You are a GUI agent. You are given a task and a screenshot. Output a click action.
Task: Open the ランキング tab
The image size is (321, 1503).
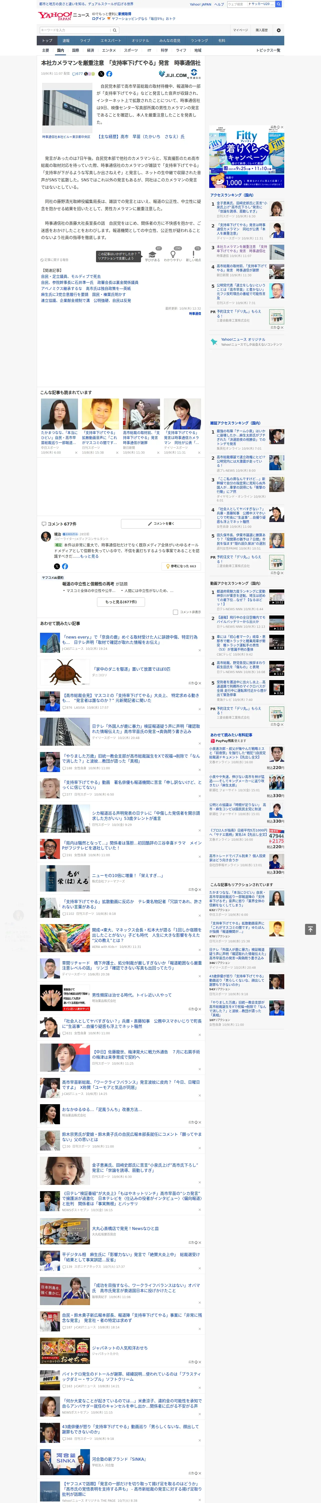(199, 41)
